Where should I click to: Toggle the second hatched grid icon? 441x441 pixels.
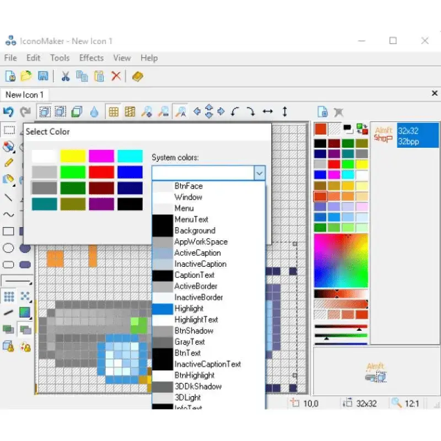click(130, 112)
